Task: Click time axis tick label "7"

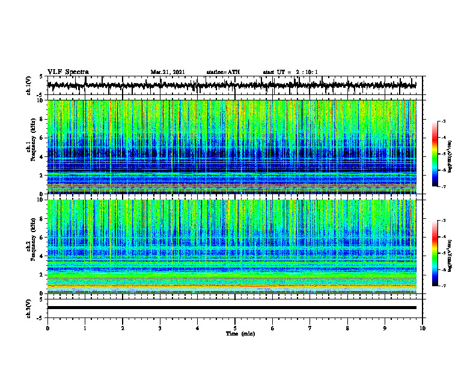Action: [310, 328]
